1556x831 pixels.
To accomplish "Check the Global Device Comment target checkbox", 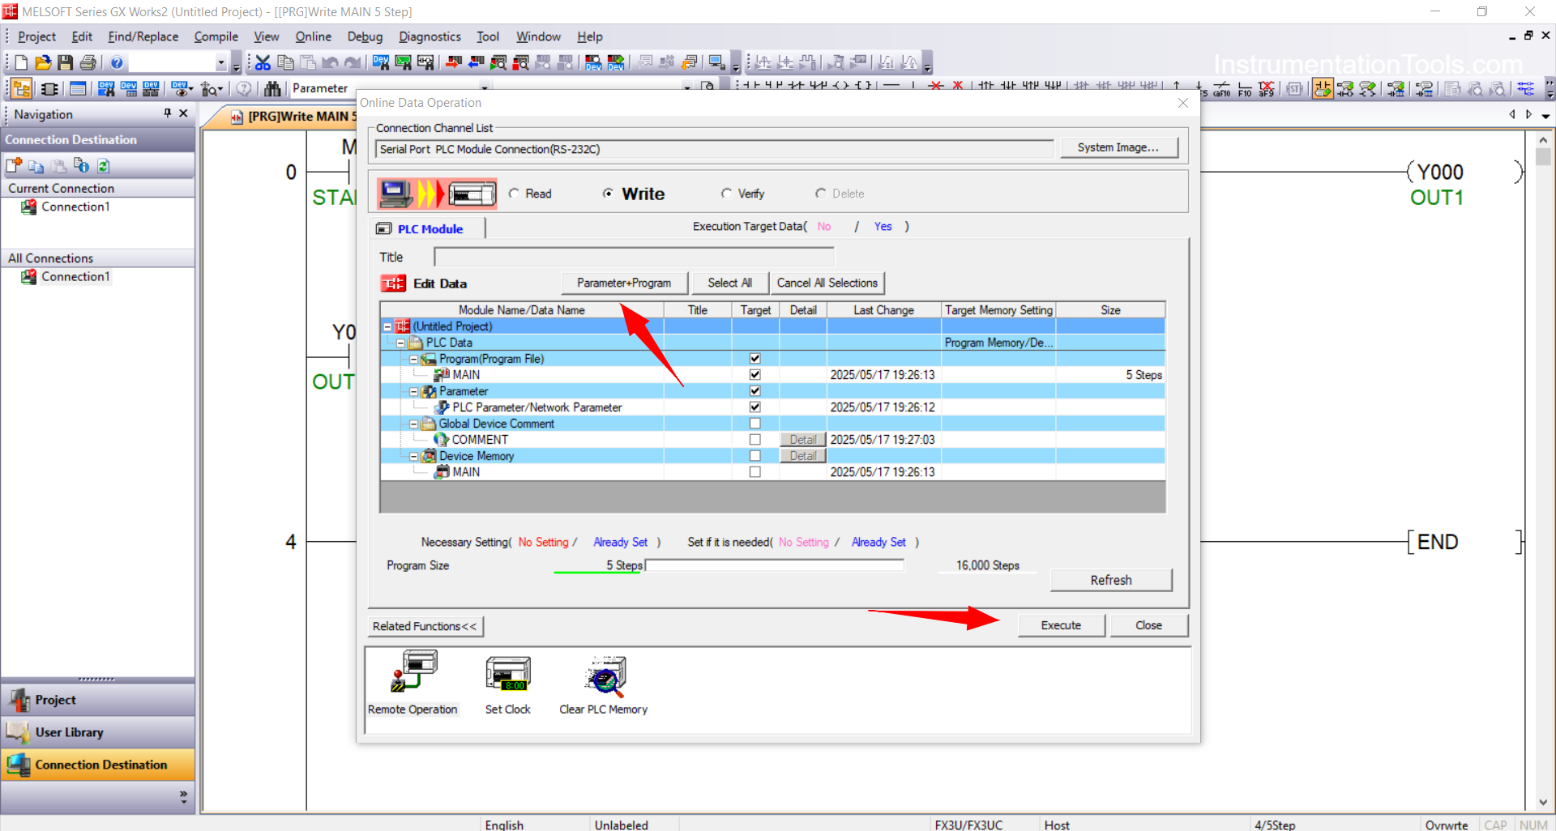I will coord(754,423).
